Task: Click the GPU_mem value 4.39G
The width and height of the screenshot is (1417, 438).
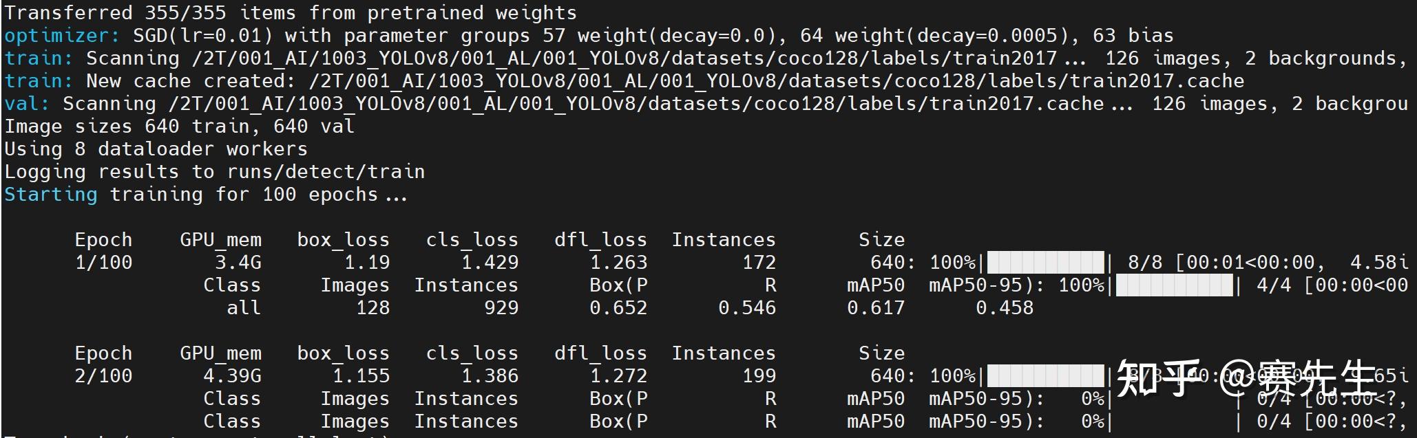Action: (x=232, y=376)
